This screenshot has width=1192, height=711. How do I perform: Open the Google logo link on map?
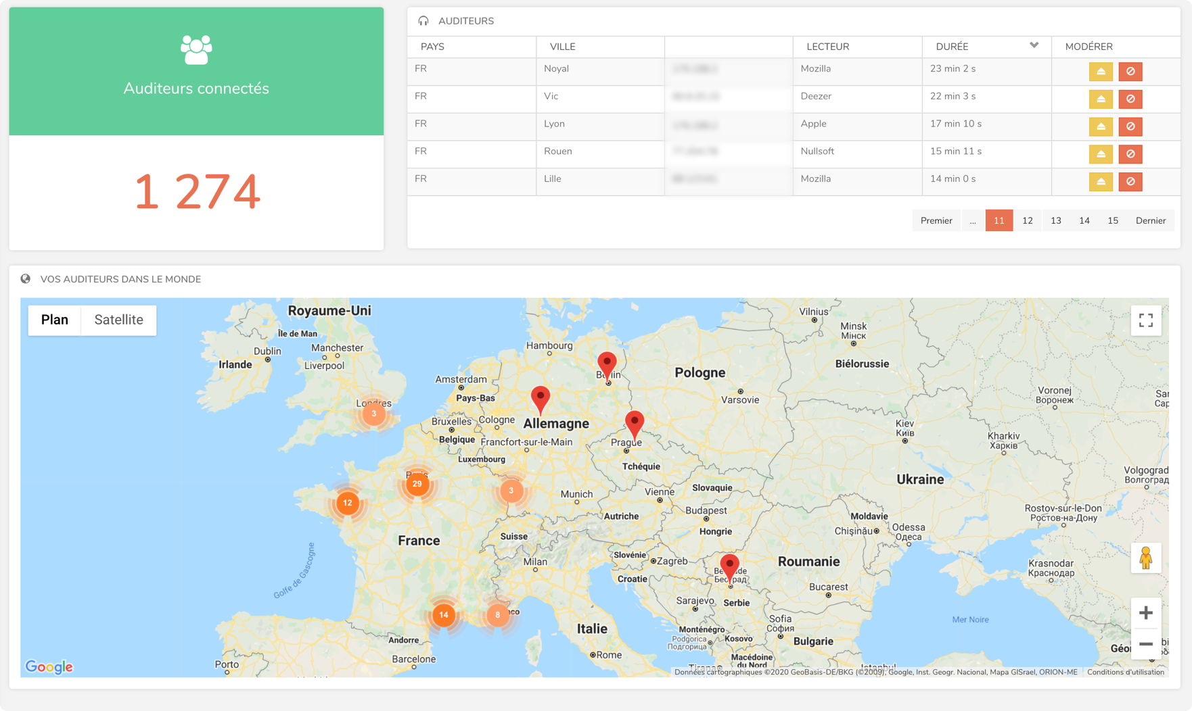tap(49, 667)
